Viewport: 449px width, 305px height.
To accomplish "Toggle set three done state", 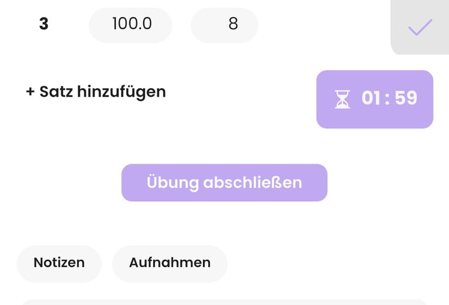I will pyautogui.click(x=420, y=27).
